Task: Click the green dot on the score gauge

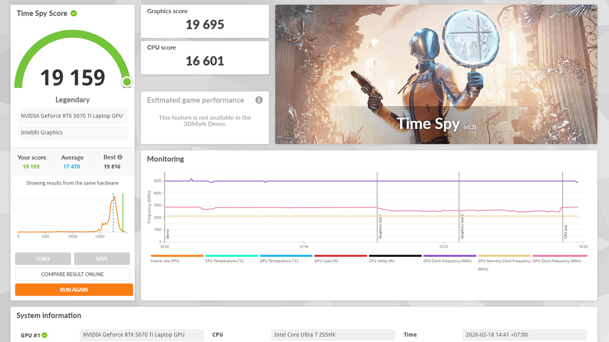Action: [127, 82]
